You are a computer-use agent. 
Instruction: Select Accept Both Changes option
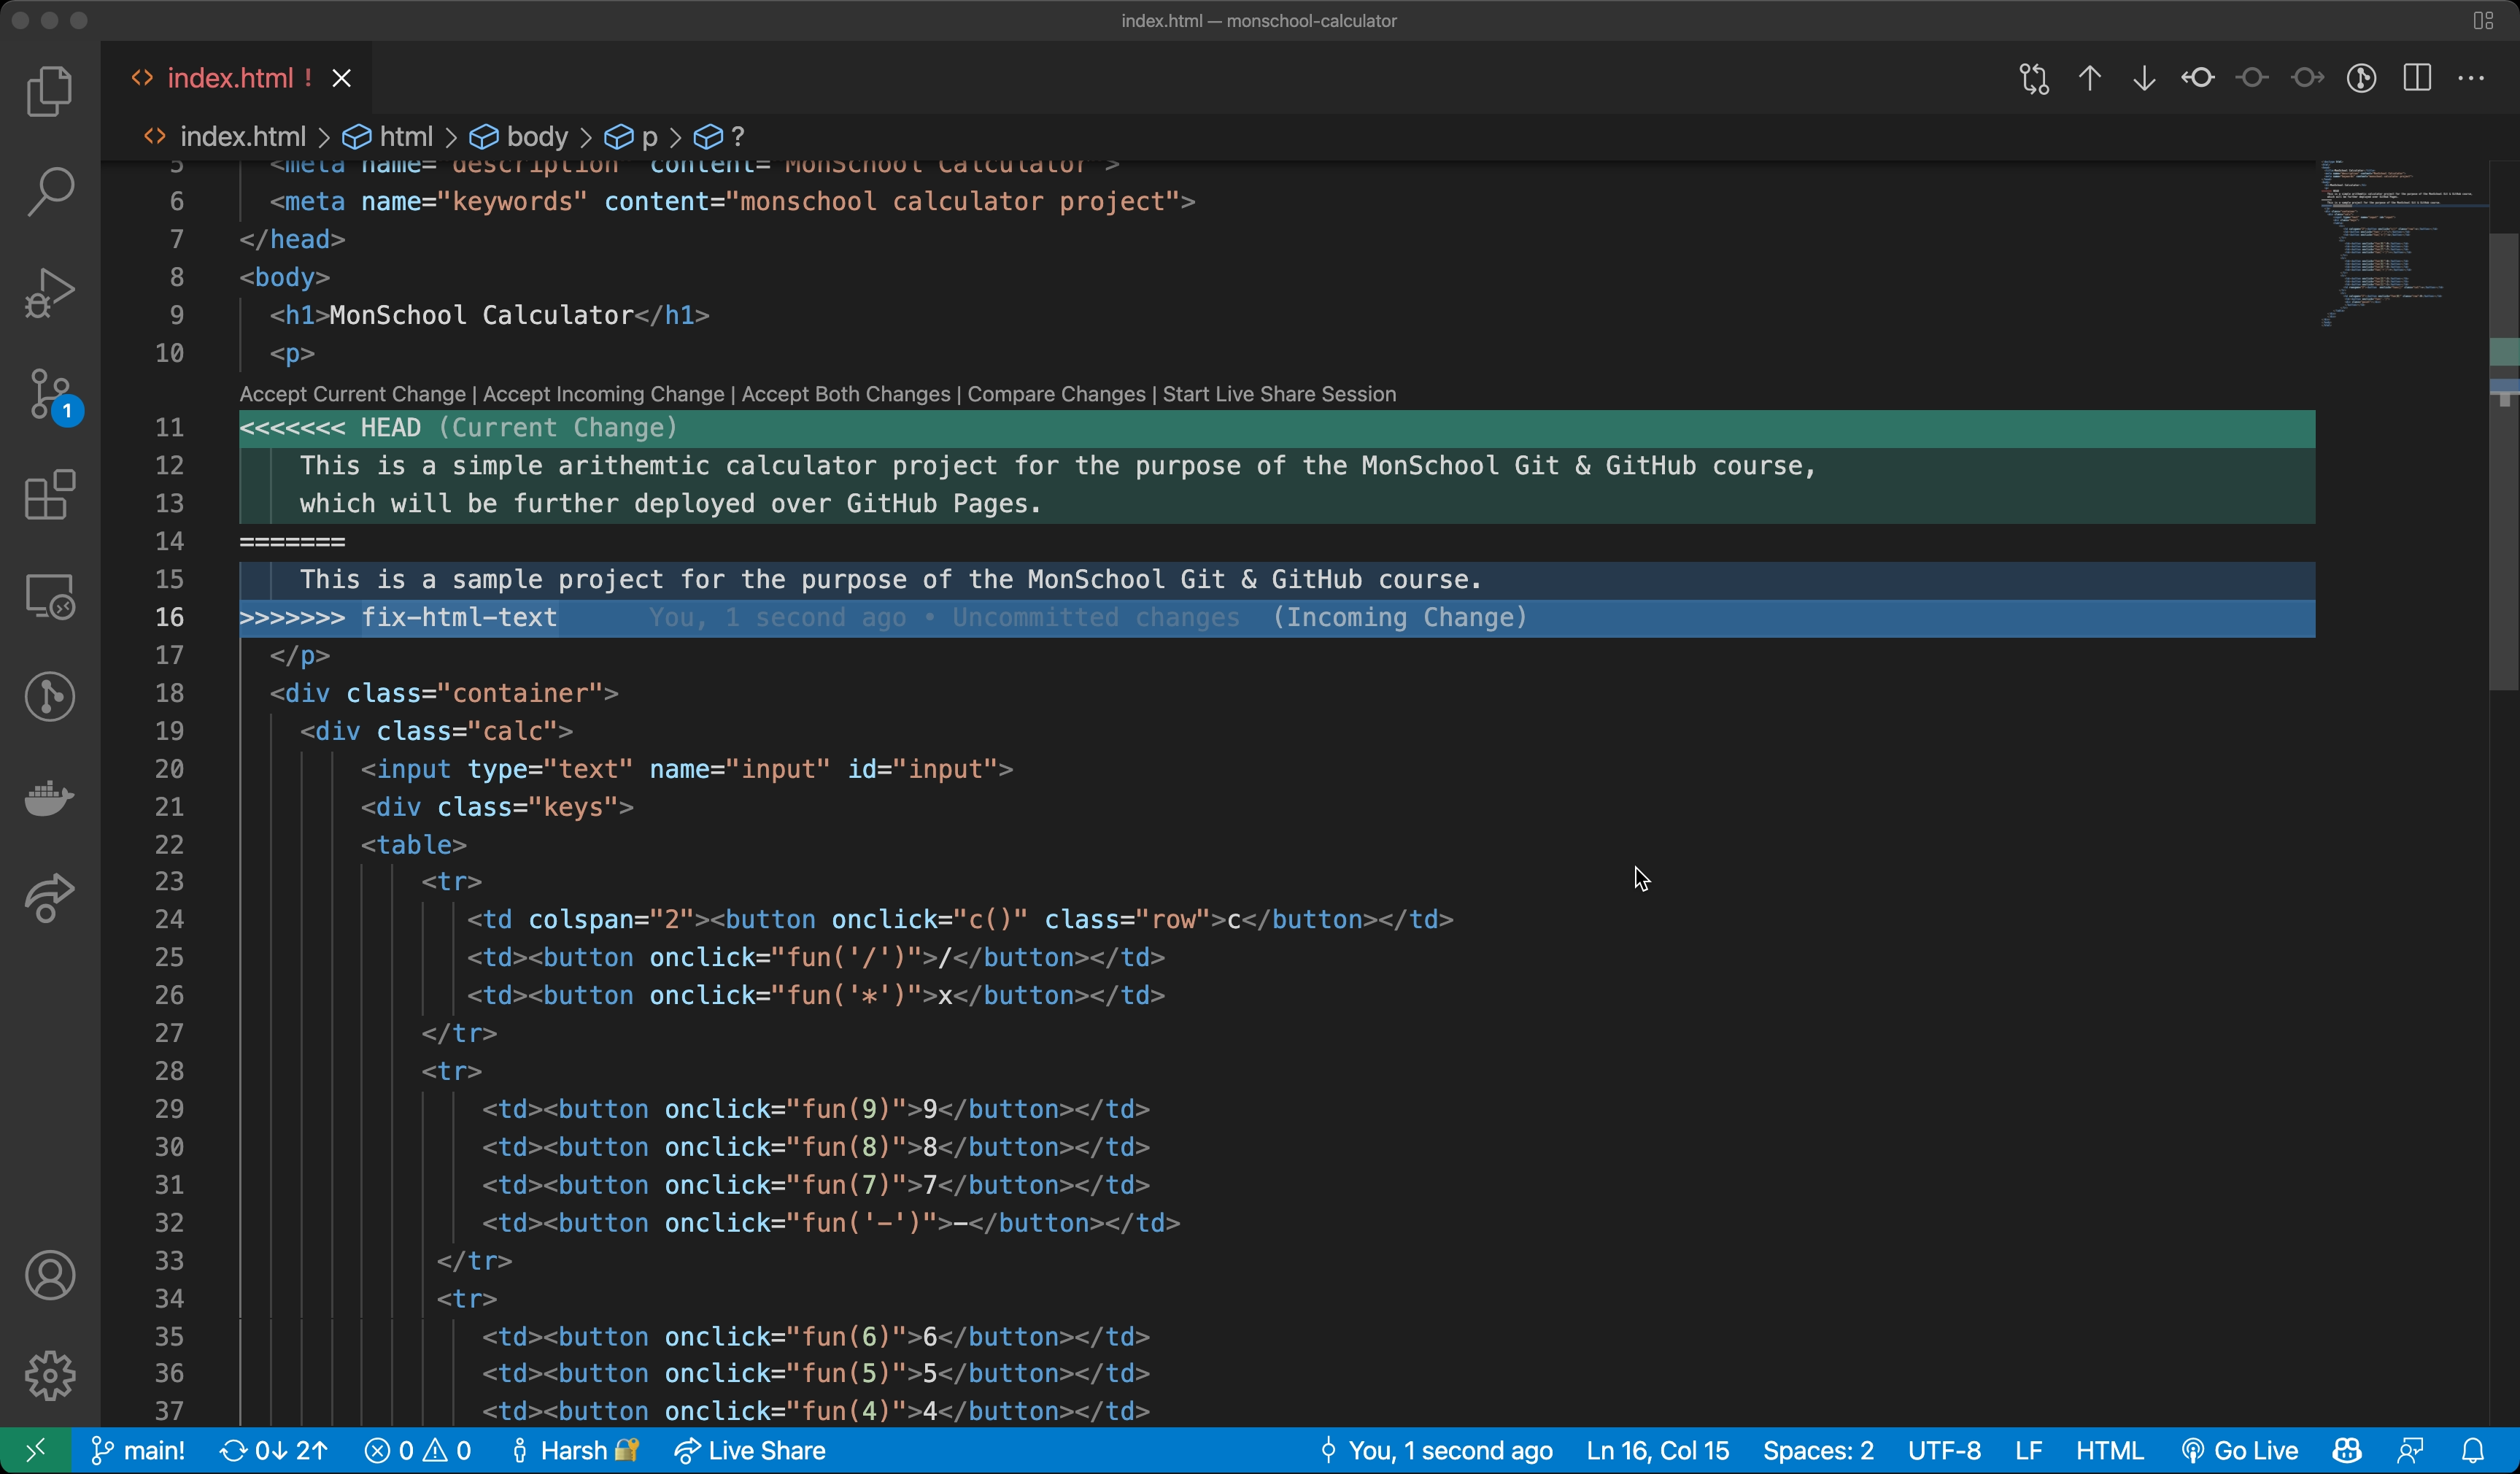(x=847, y=393)
